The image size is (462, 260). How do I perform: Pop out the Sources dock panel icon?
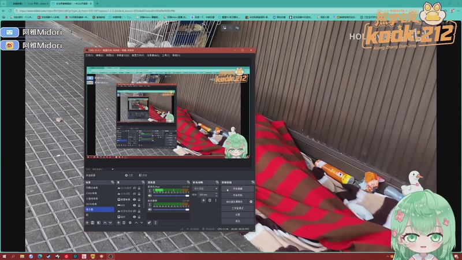click(x=143, y=182)
